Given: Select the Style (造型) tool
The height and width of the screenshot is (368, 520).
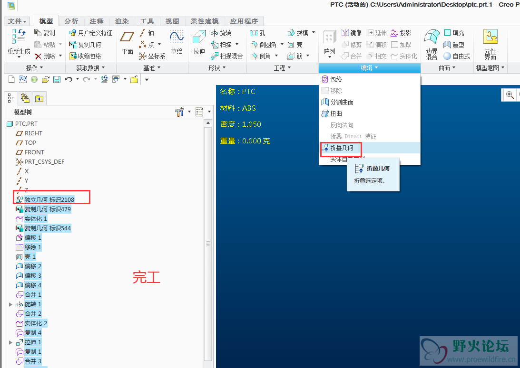Looking at the screenshot, I should tap(454, 44).
